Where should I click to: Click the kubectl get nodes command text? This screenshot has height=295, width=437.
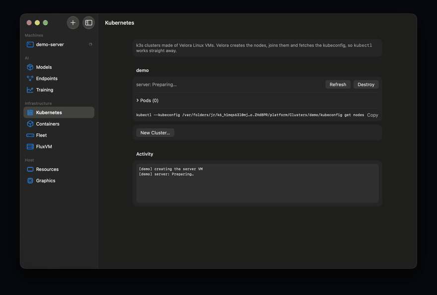pyautogui.click(x=250, y=115)
